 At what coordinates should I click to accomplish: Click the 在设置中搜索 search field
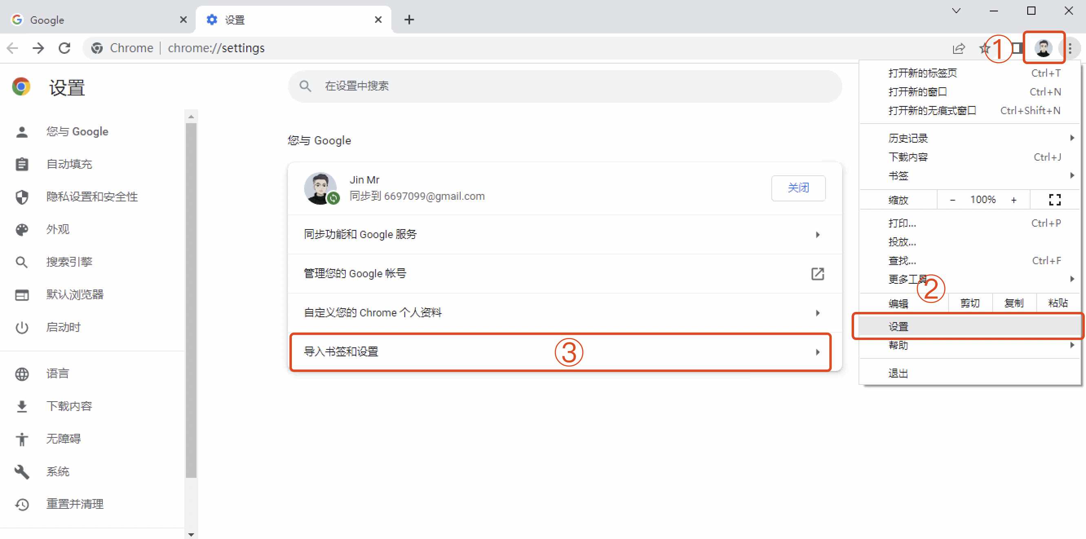point(565,86)
